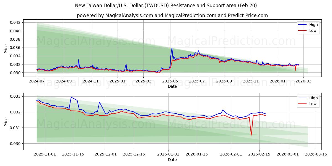The image size is (332, 166).
Task: Expand the top chart legend box
Action: pos(308,27)
